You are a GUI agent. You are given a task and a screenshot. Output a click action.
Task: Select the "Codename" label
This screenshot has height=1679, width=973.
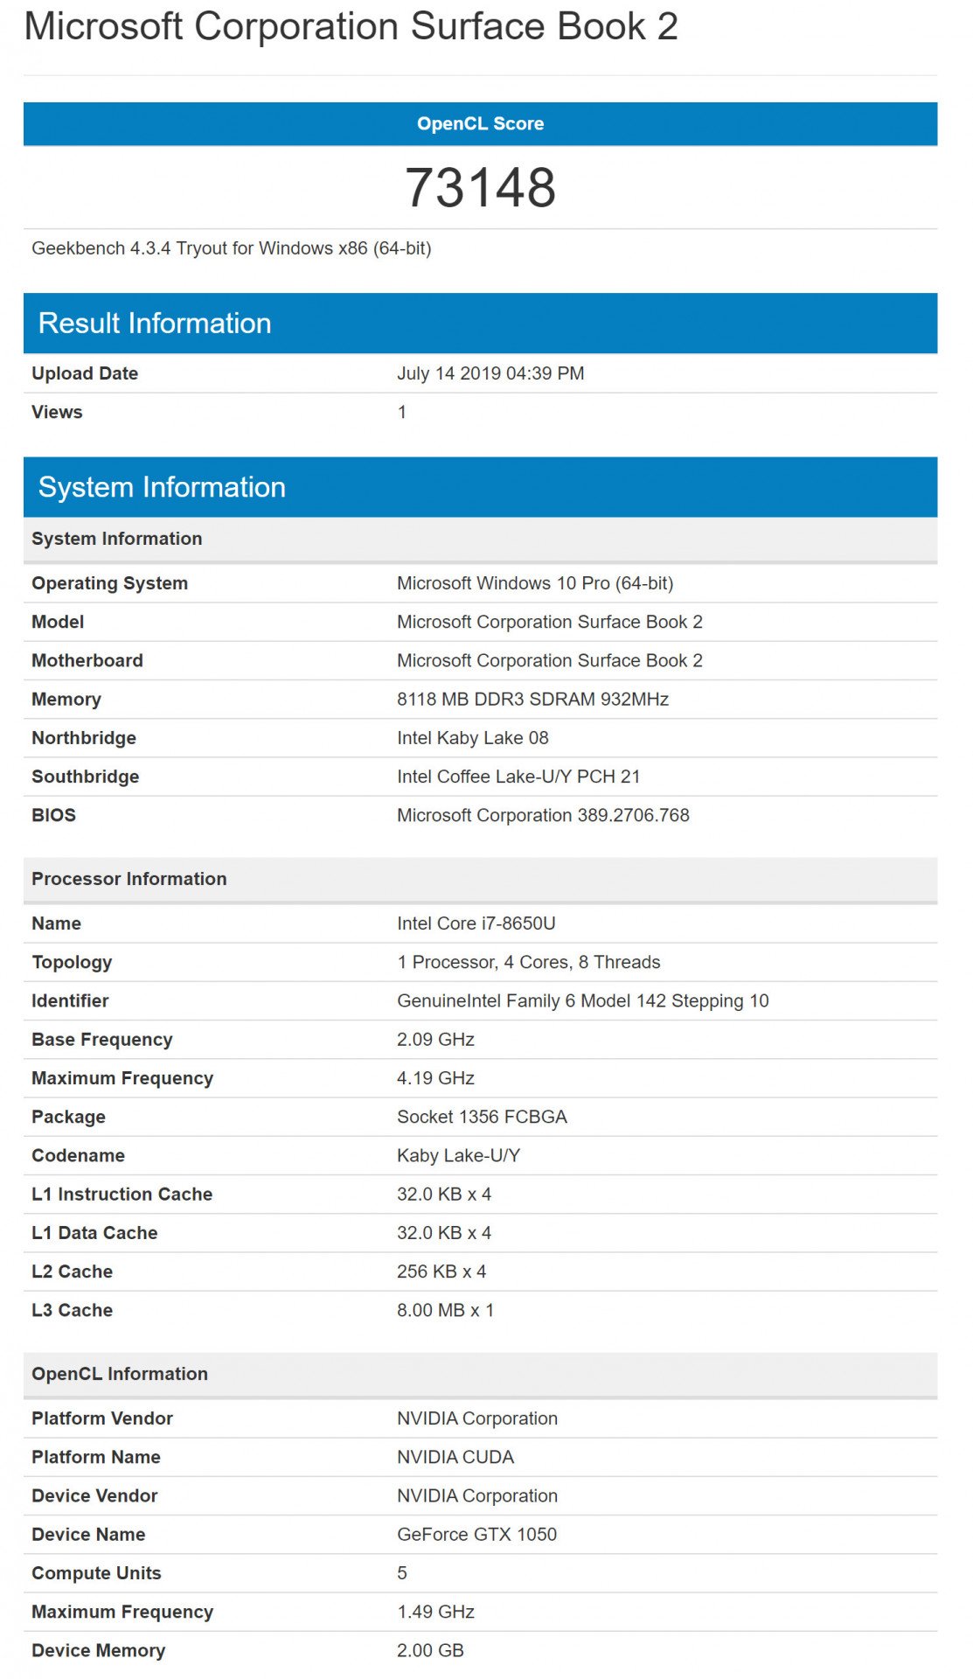pyautogui.click(x=78, y=1155)
